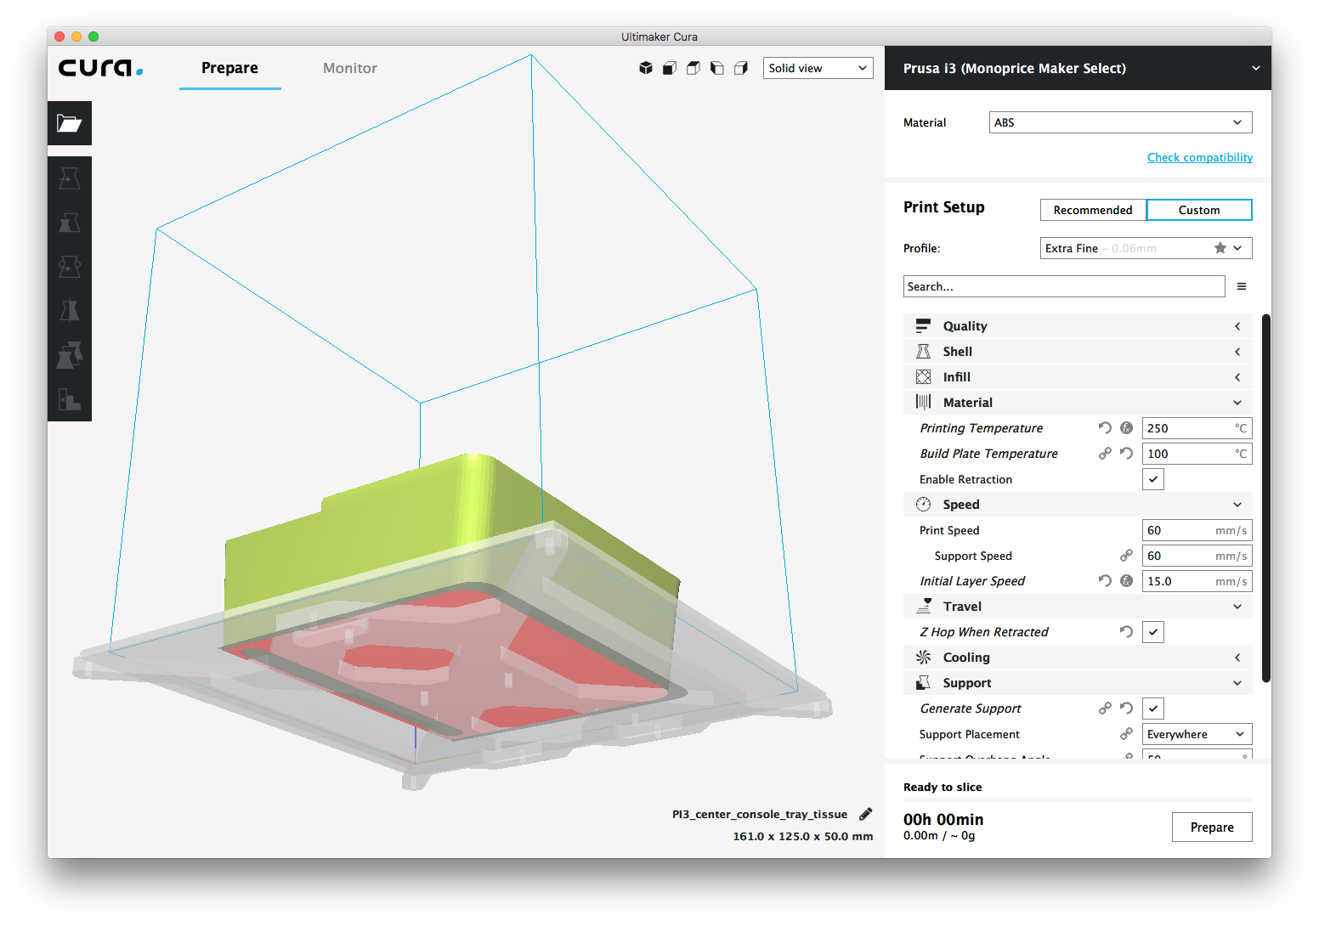Collapse the Material settings section

tap(1078, 403)
